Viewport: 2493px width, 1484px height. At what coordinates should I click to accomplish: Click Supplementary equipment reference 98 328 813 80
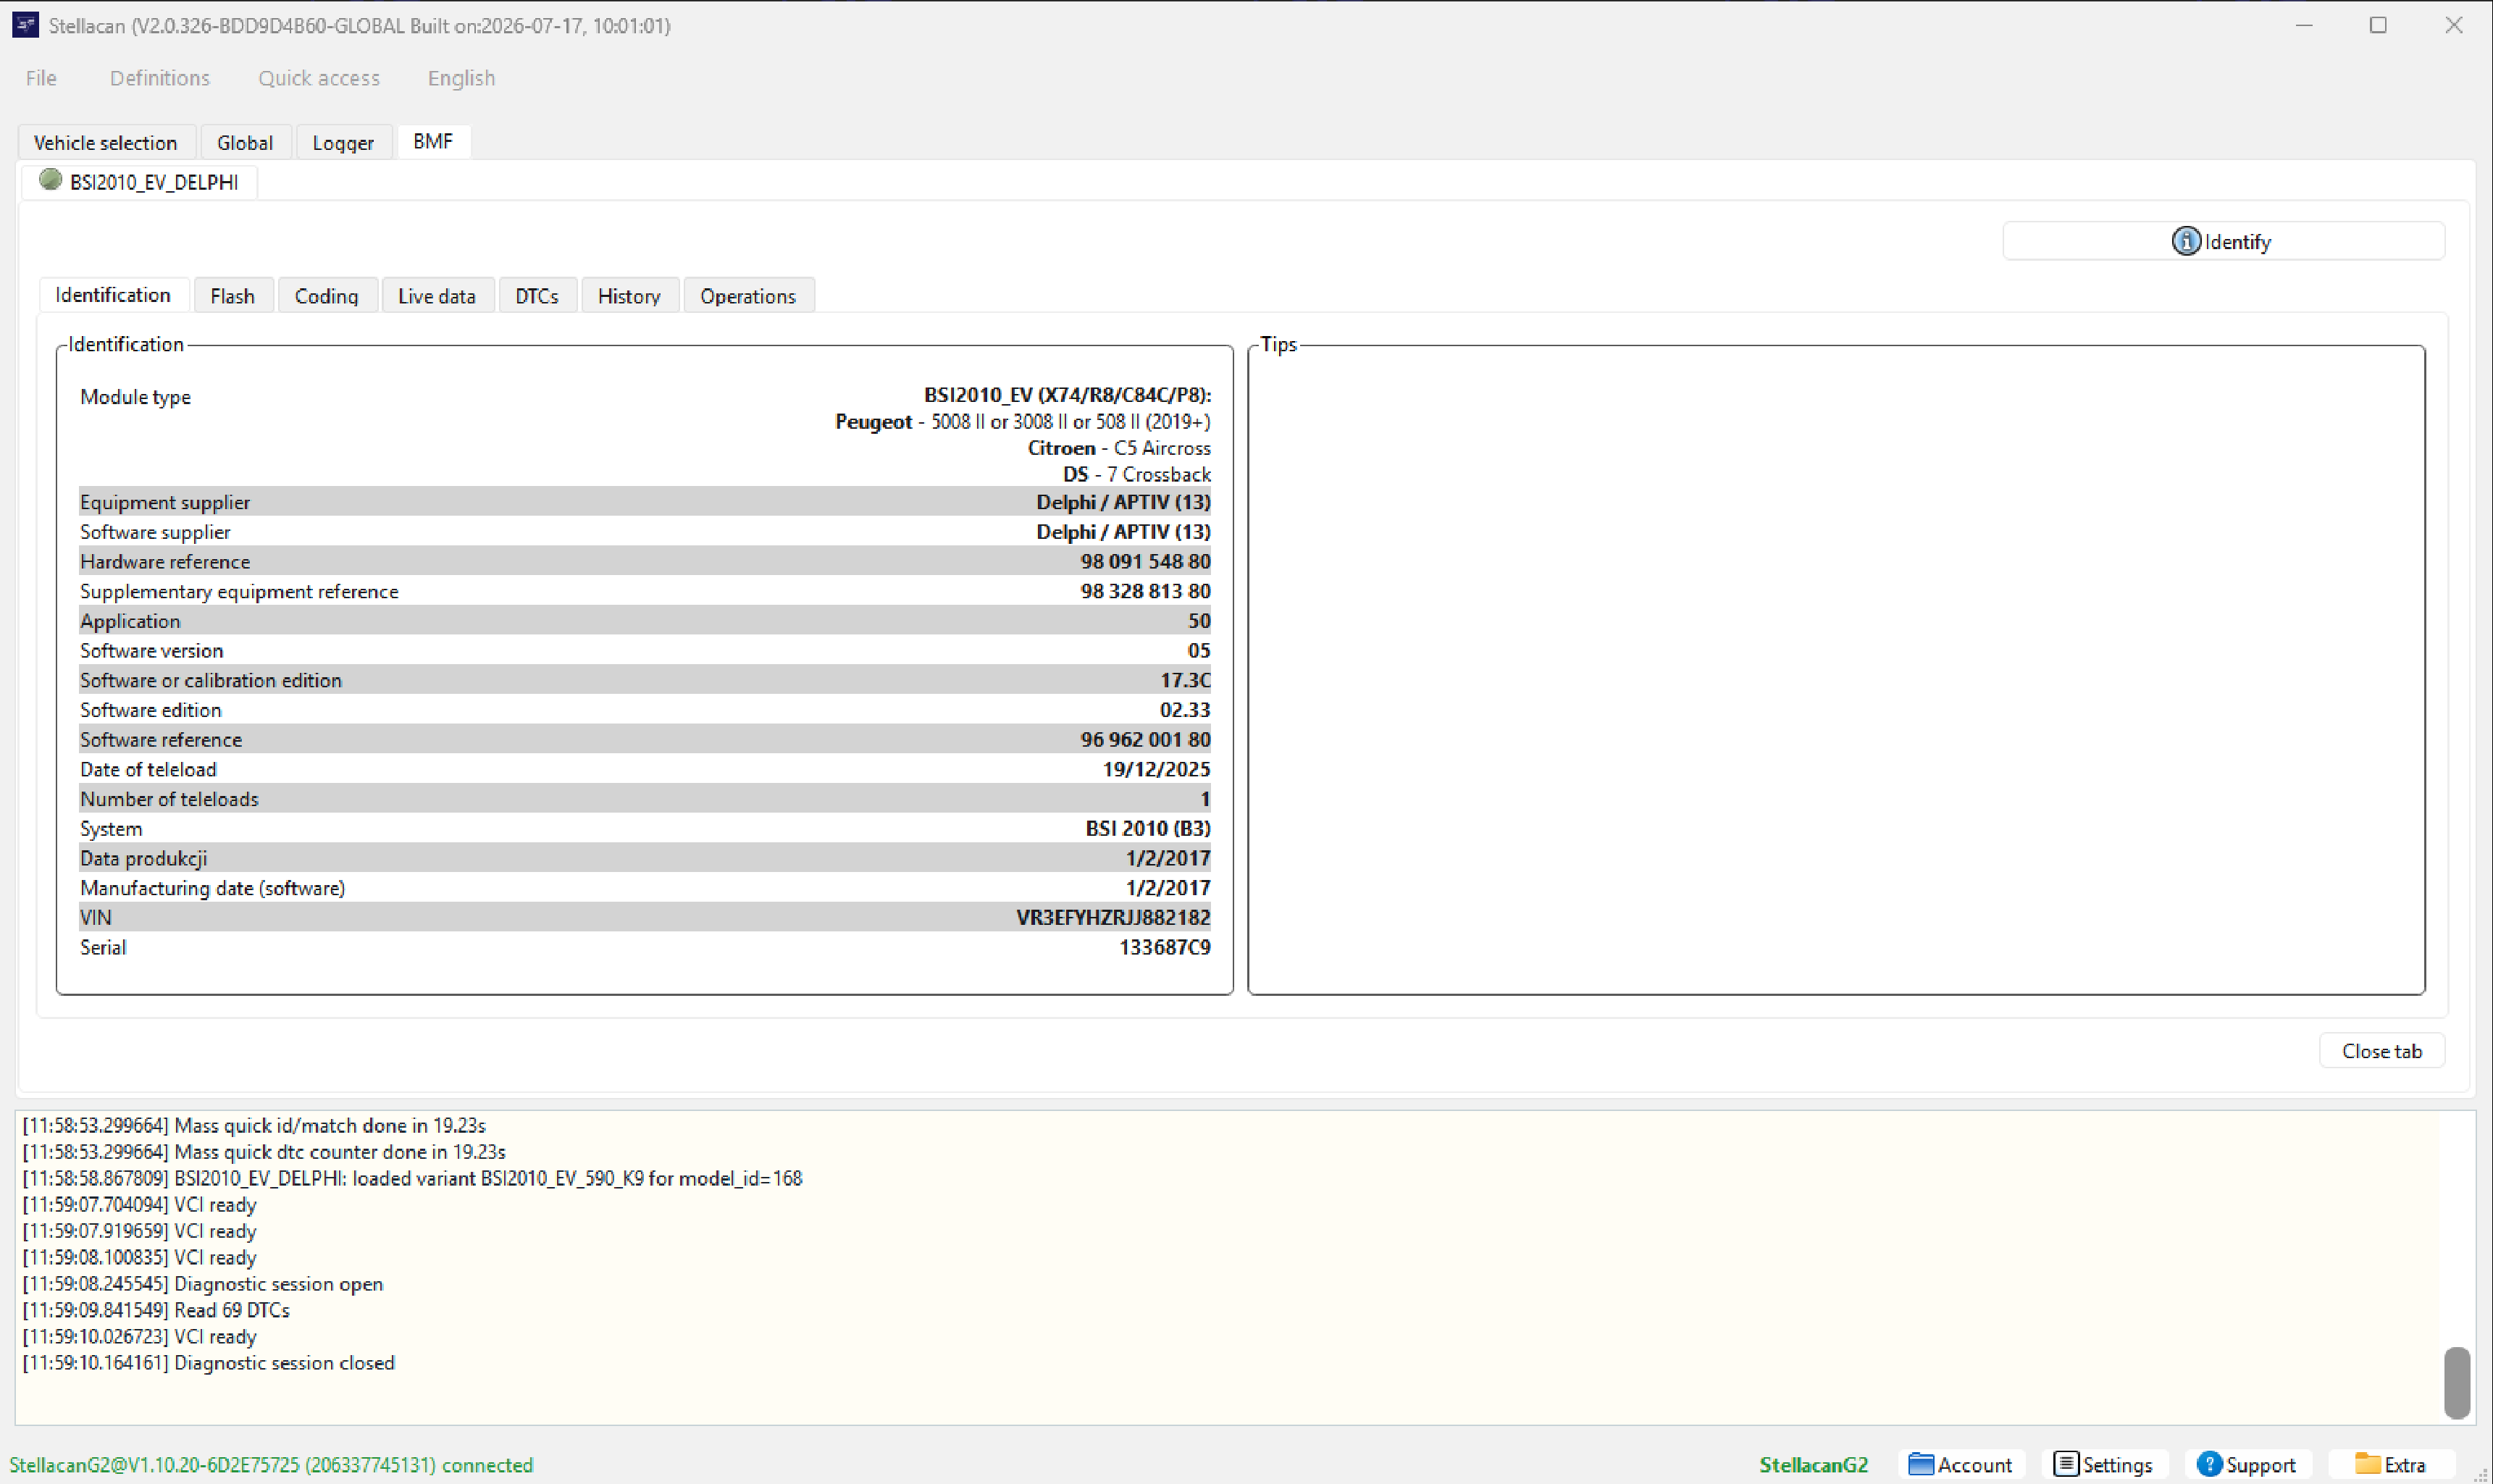point(1145,591)
